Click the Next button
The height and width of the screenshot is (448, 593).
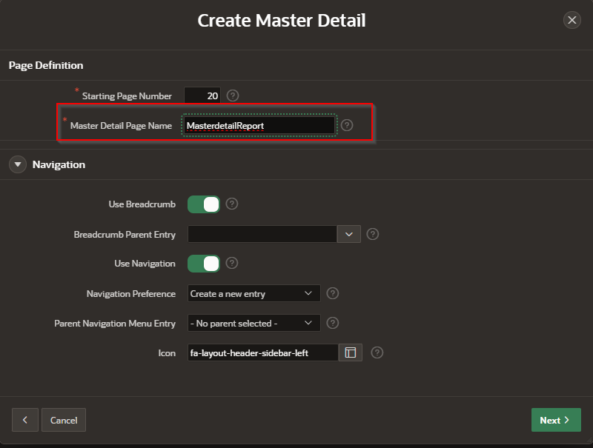[x=556, y=420]
